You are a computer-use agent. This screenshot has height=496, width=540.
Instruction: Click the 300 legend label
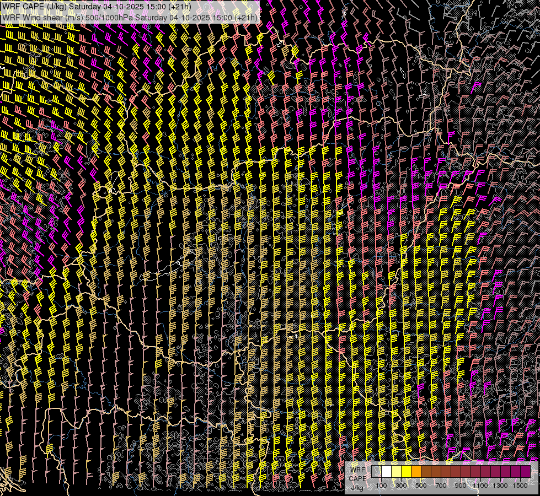(x=401, y=486)
